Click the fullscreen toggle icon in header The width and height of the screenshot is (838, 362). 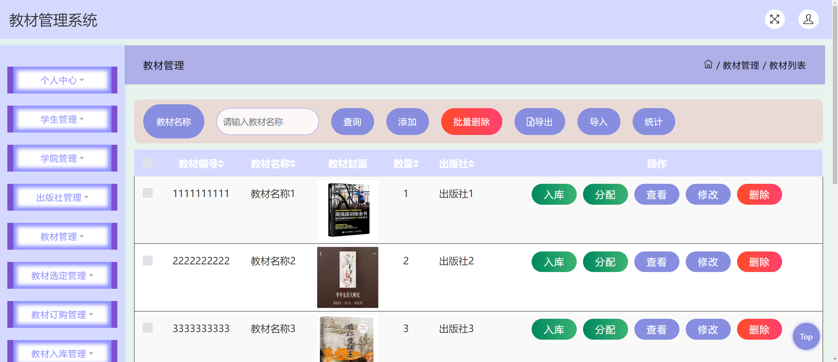click(x=774, y=19)
